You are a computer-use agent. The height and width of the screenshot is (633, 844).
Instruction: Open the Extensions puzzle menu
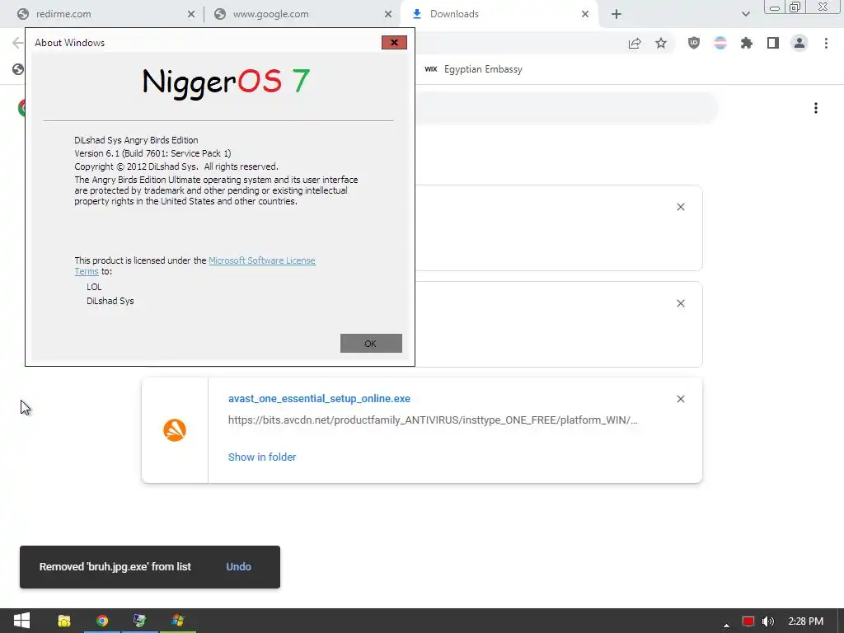[747, 43]
